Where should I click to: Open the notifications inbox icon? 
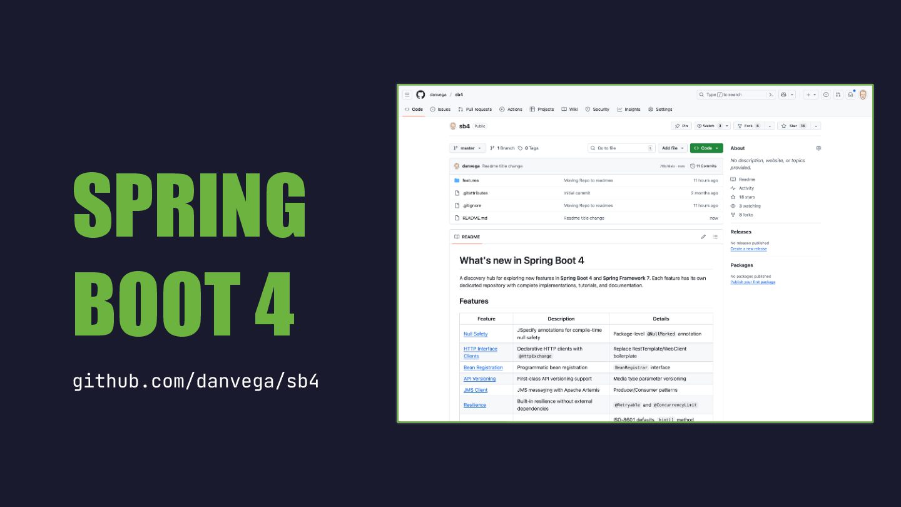tap(850, 95)
